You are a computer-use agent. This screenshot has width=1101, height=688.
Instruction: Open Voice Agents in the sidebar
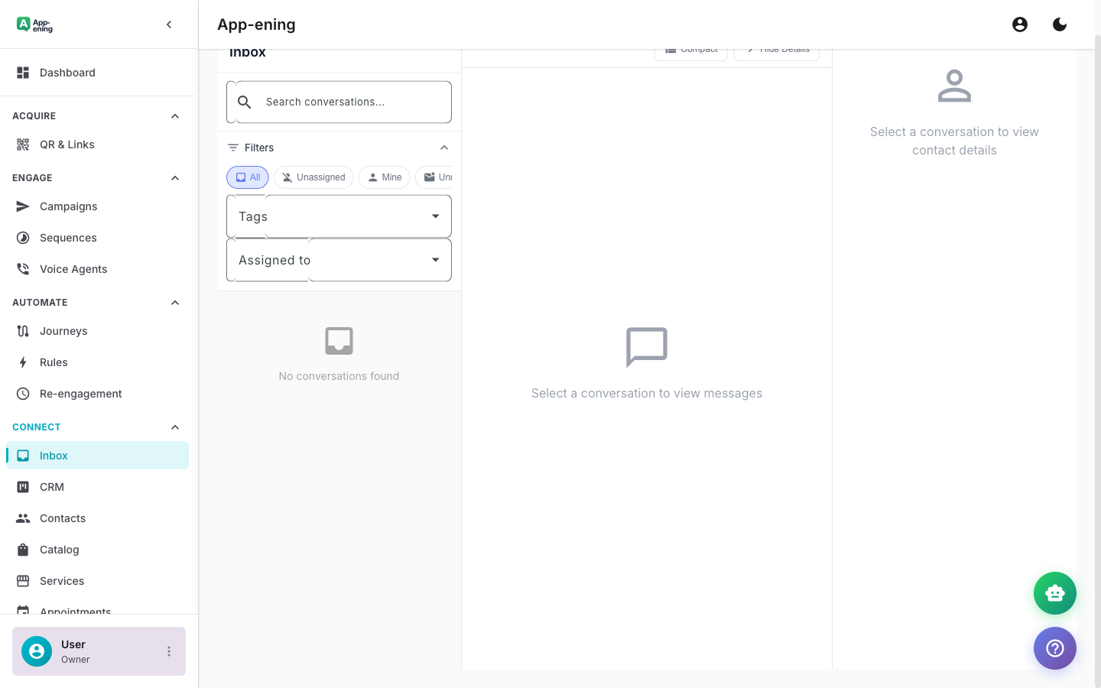pyautogui.click(x=73, y=269)
